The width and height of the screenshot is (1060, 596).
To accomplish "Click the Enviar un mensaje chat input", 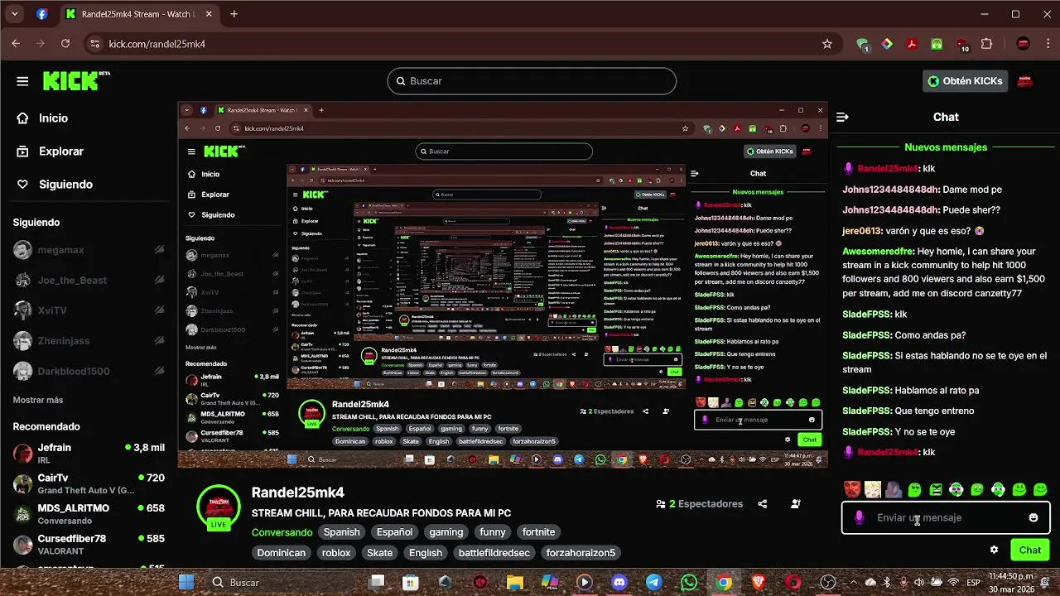I will pyautogui.click(x=946, y=517).
